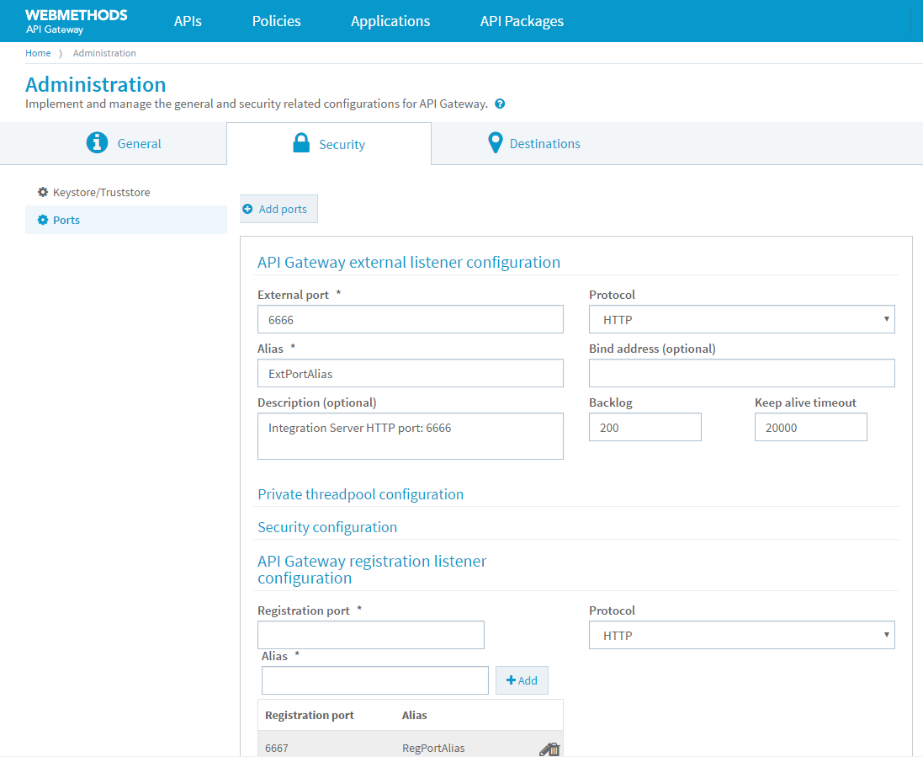923x757 pixels.
Task: Click the Add button beside the Alias field
Action: (x=522, y=680)
